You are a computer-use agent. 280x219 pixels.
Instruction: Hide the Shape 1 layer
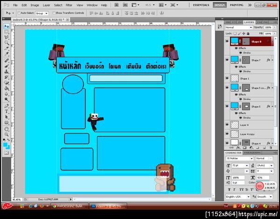[227, 78]
